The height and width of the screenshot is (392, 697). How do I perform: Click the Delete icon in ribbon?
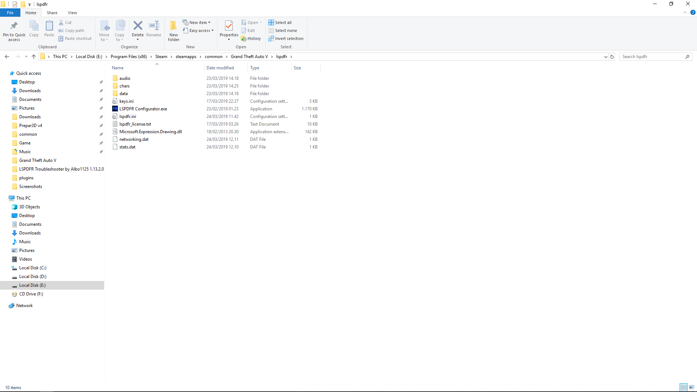click(138, 26)
